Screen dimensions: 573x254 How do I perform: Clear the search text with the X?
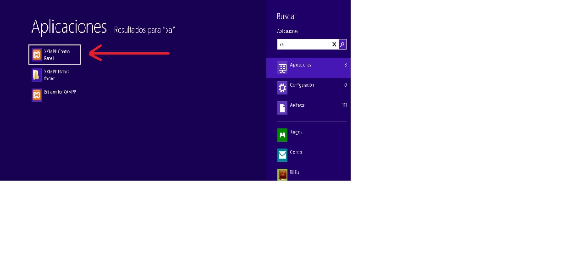pyautogui.click(x=334, y=44)
